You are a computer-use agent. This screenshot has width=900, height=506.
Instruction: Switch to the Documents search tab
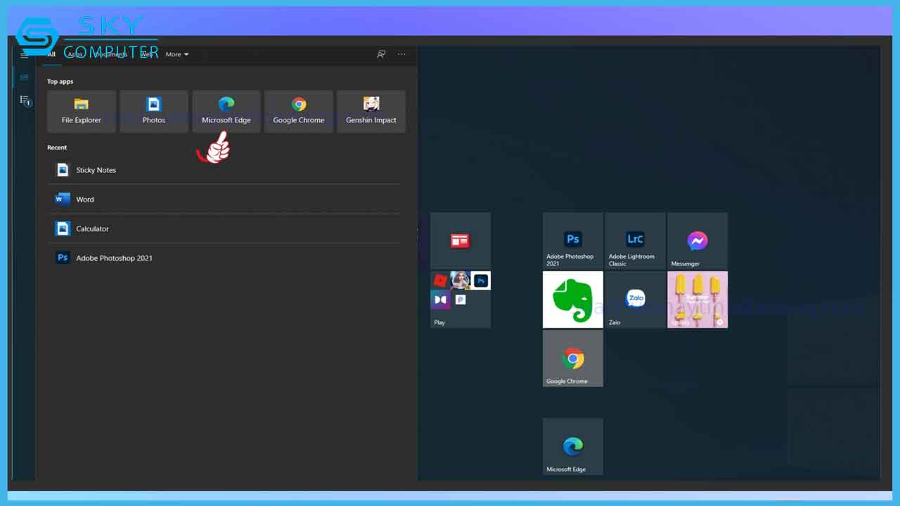(x=111, y=54)
